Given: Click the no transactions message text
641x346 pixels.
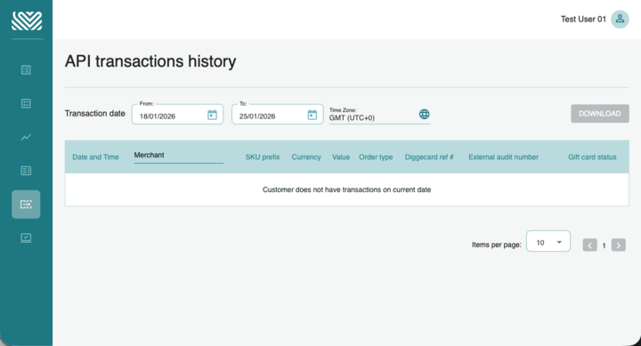Looking at the screenshot, I should tap(346, 189).
